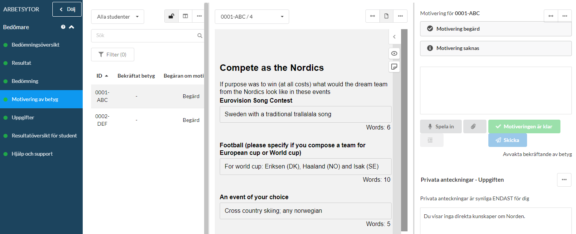This screenshot has height=234, width=576.
Task: Click the private notes text area
Action: coord(496,221)
